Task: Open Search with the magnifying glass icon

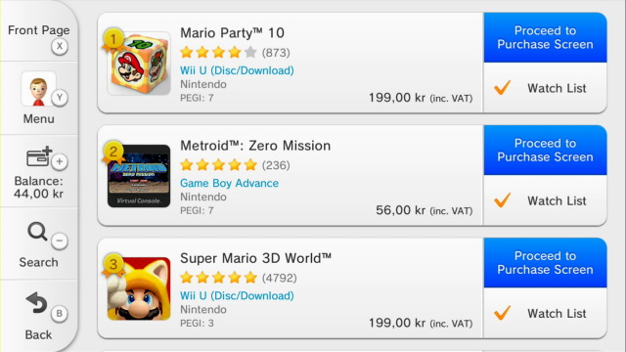Action: tap(37, 232)
